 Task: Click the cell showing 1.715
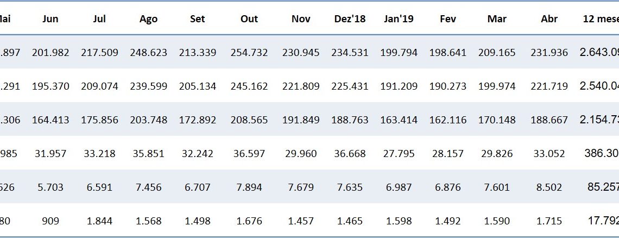pyautogui.click(x=549, y=221)
